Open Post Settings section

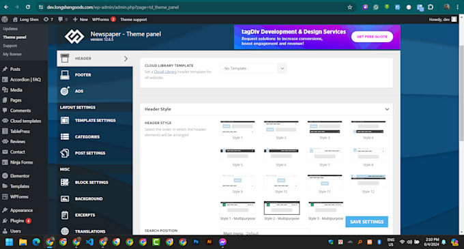click(x=95, y=153)
